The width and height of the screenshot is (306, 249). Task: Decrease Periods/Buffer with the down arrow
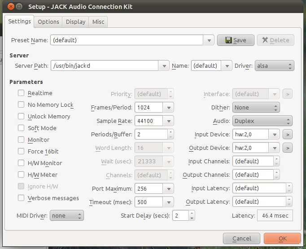[x=171, y=137]
